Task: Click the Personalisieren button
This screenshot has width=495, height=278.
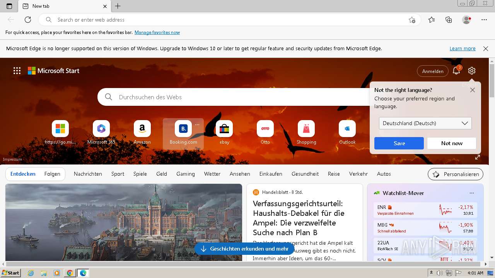Action: tap(456, 174)
